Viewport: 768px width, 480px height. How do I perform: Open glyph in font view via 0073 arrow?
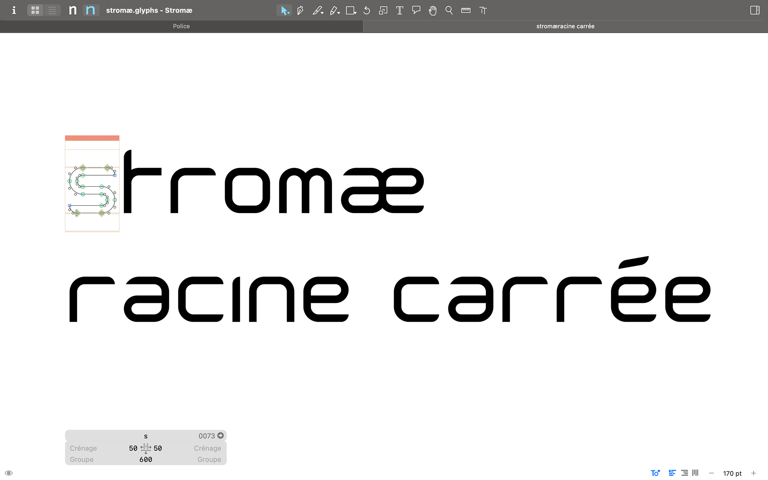[220, 436]
